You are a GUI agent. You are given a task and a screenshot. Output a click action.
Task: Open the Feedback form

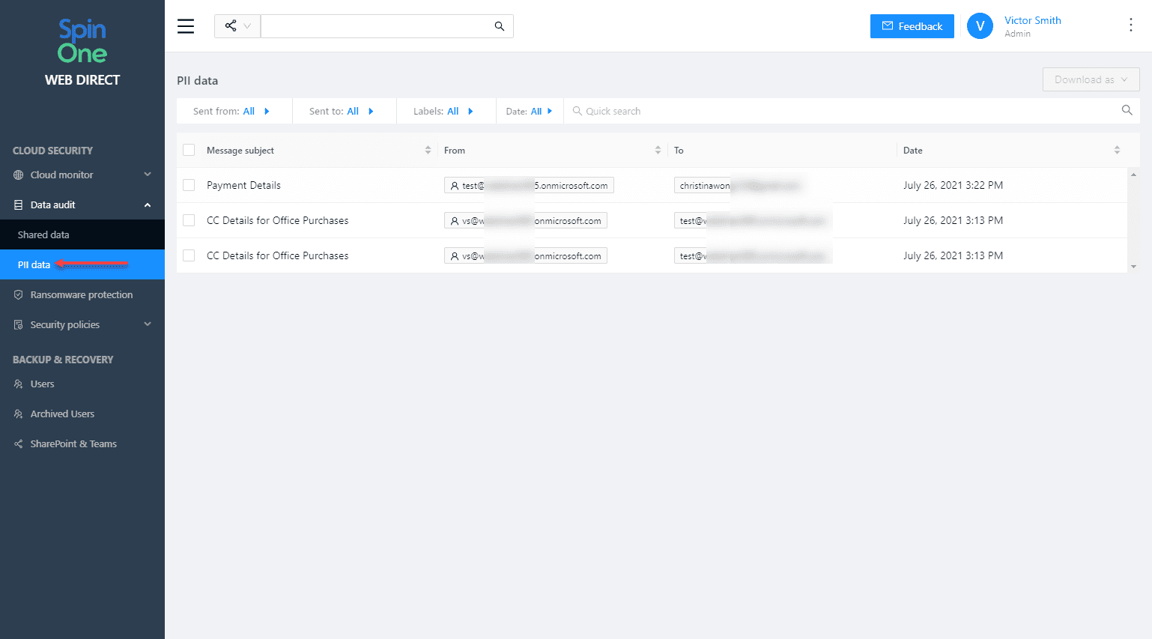point(912,26)
